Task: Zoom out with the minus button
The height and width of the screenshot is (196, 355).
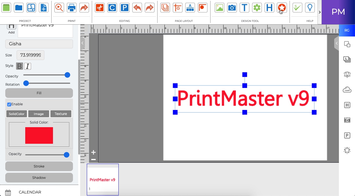Action: [x=93, y=160]
